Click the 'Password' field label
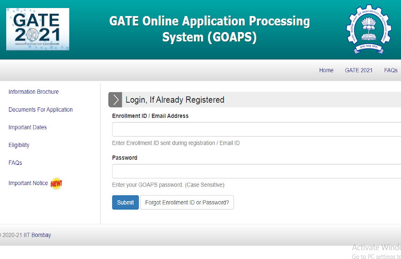Image resolution: width=401 pixels, height=259 pixels. [x=125, y=158]
